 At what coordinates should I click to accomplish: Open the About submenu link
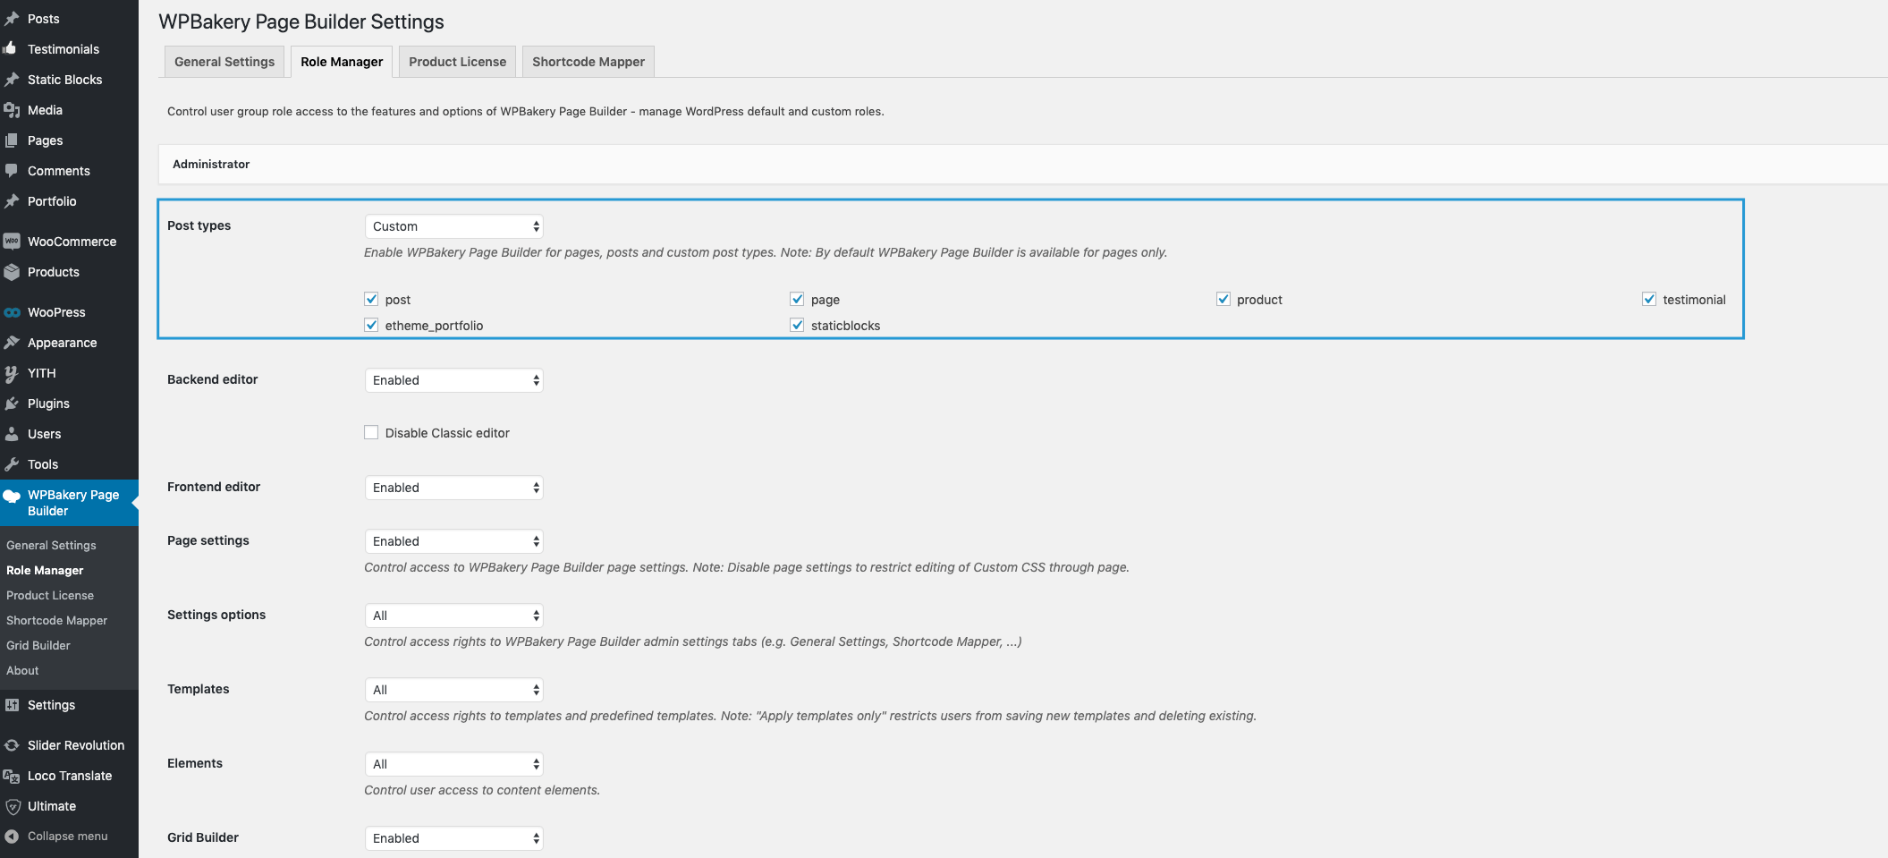22,670
